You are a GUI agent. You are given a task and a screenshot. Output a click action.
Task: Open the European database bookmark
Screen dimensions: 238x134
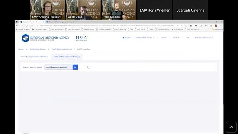point(103,29)
